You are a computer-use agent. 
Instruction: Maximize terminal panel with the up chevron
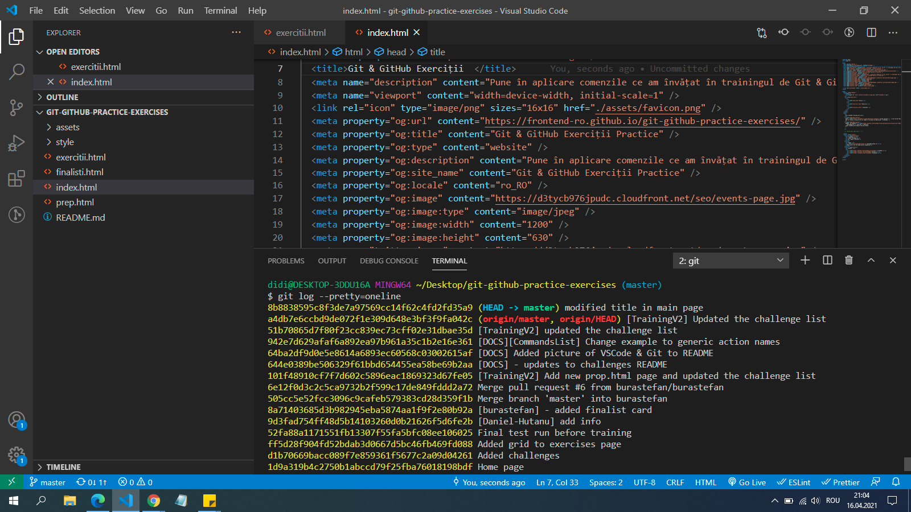871,260
